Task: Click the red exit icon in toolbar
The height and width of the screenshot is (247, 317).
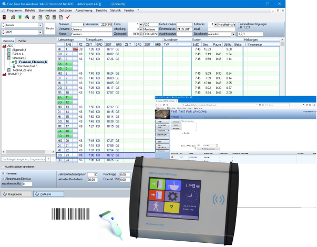Action: pyautogui.click(x=5, y=17)
